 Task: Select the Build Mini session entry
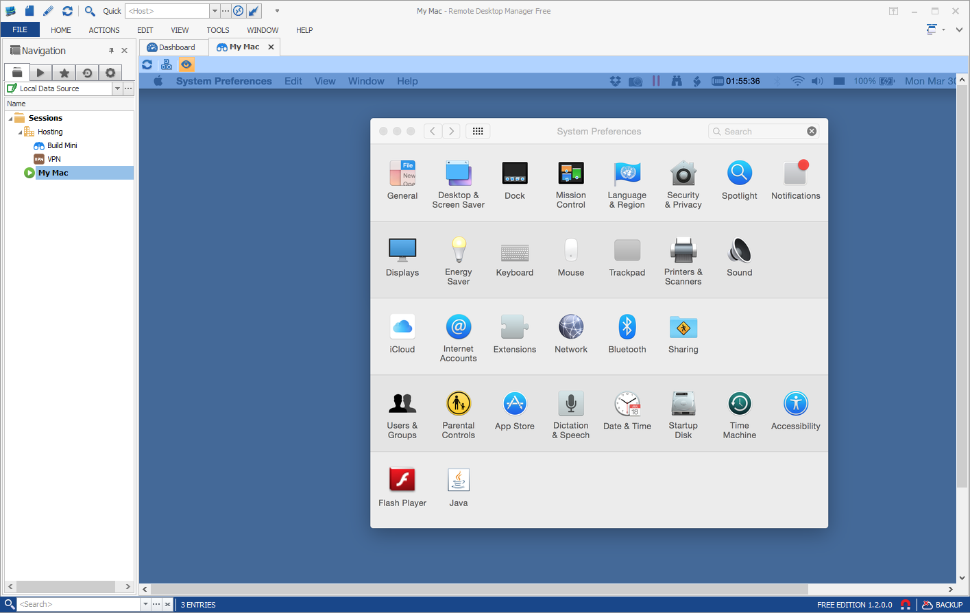pyautogui.click(x=62, y=145)
